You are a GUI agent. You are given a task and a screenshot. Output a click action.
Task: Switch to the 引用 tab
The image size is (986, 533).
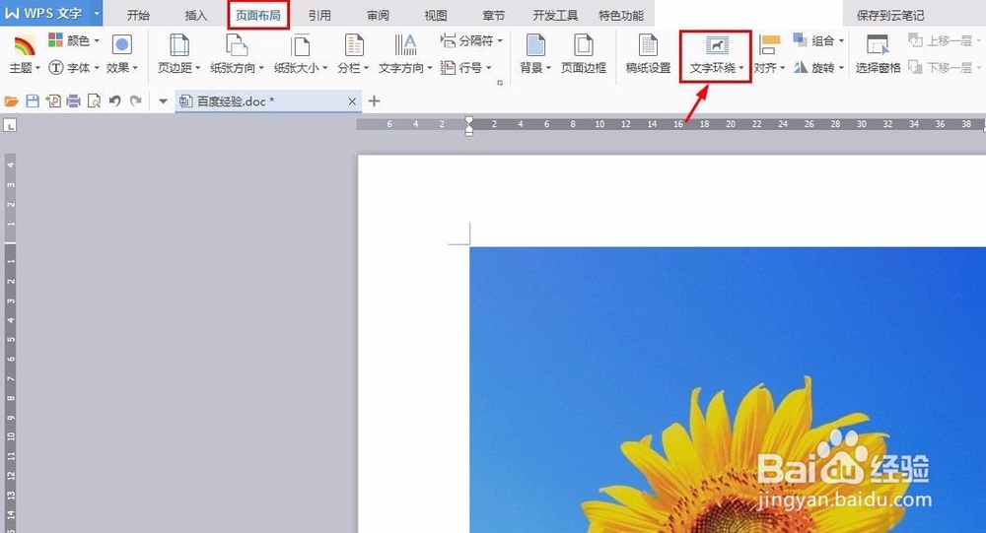(x=319, y=15)
